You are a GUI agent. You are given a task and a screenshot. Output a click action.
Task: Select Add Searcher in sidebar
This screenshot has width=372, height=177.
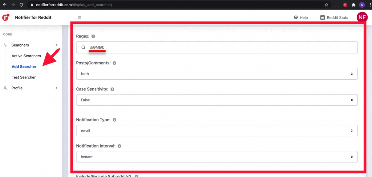pos(24,67)
